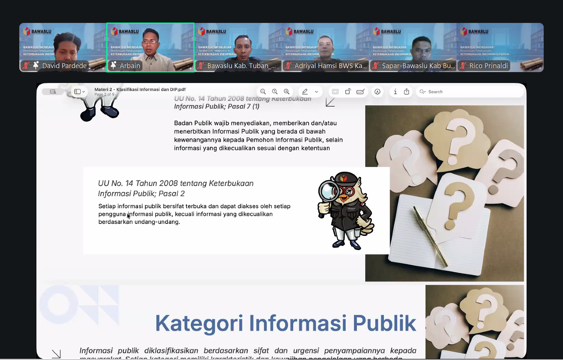The image size is (563, 360).
Task: Select David Pardede's video thumbnail
Action: [x=63, y=47]
